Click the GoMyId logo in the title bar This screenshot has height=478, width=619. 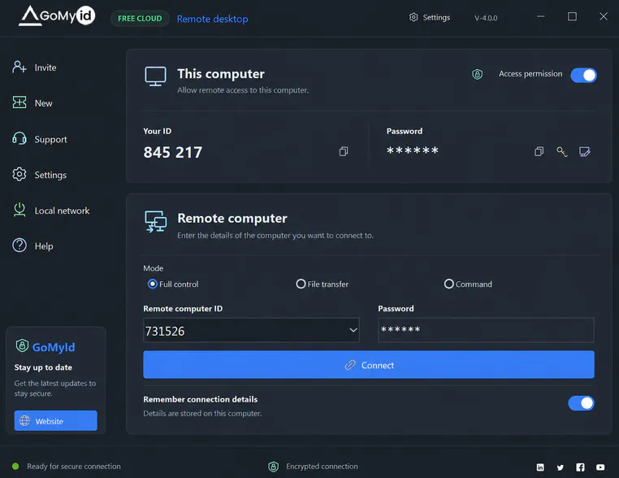point(57,15)
